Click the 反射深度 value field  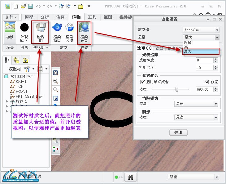pos(205,60)
